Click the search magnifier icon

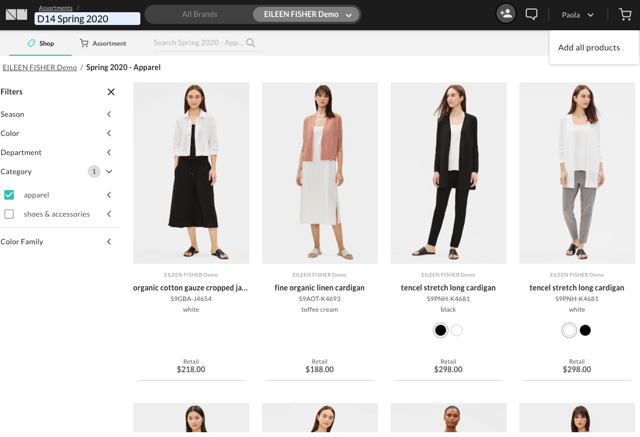[250, 42]
